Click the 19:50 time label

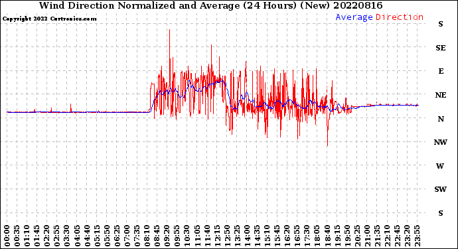pyautogui.click(x=347, y=236)
